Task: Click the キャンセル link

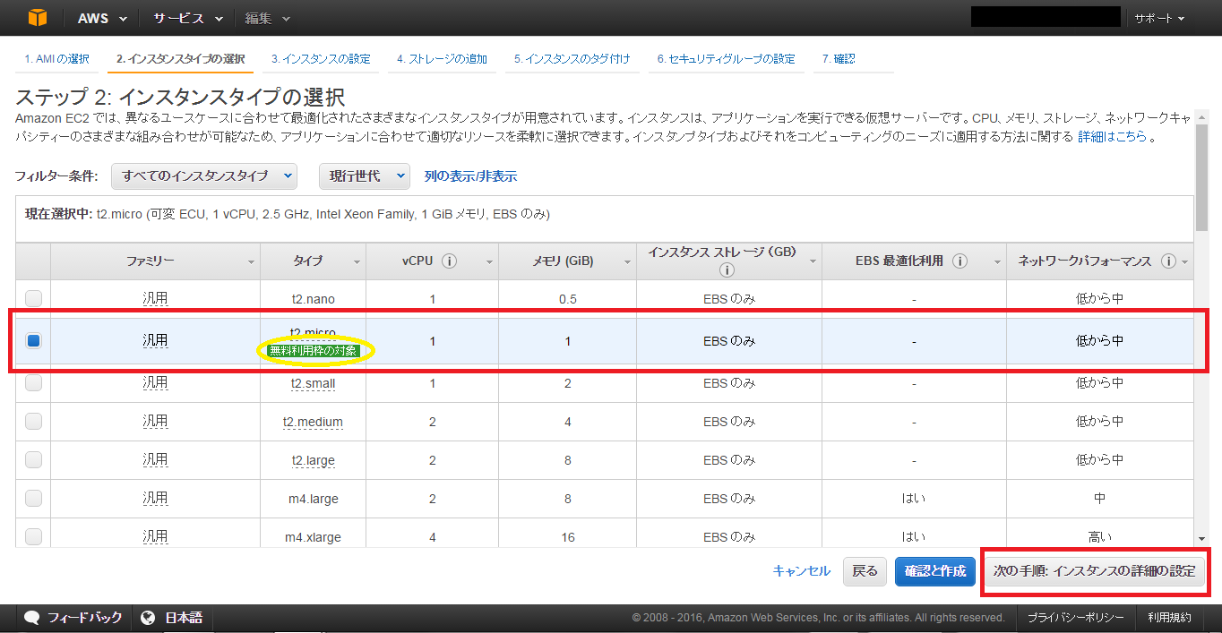Action: (x=802, y=571)
